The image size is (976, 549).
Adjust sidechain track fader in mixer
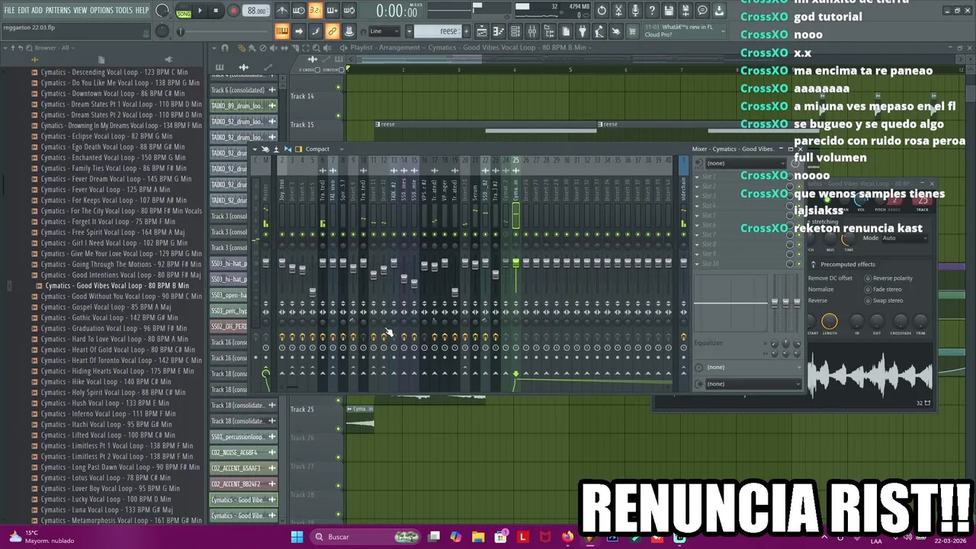pyautogui.click(x=683, y=263)
